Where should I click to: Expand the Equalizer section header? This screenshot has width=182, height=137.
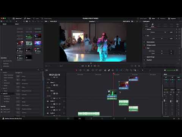point(149,60)
